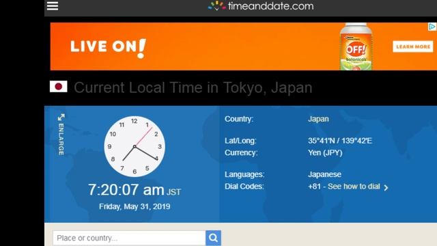Viewport: 437px width, 246px height.
Task: Click the analog clock face
Action: 135,146
